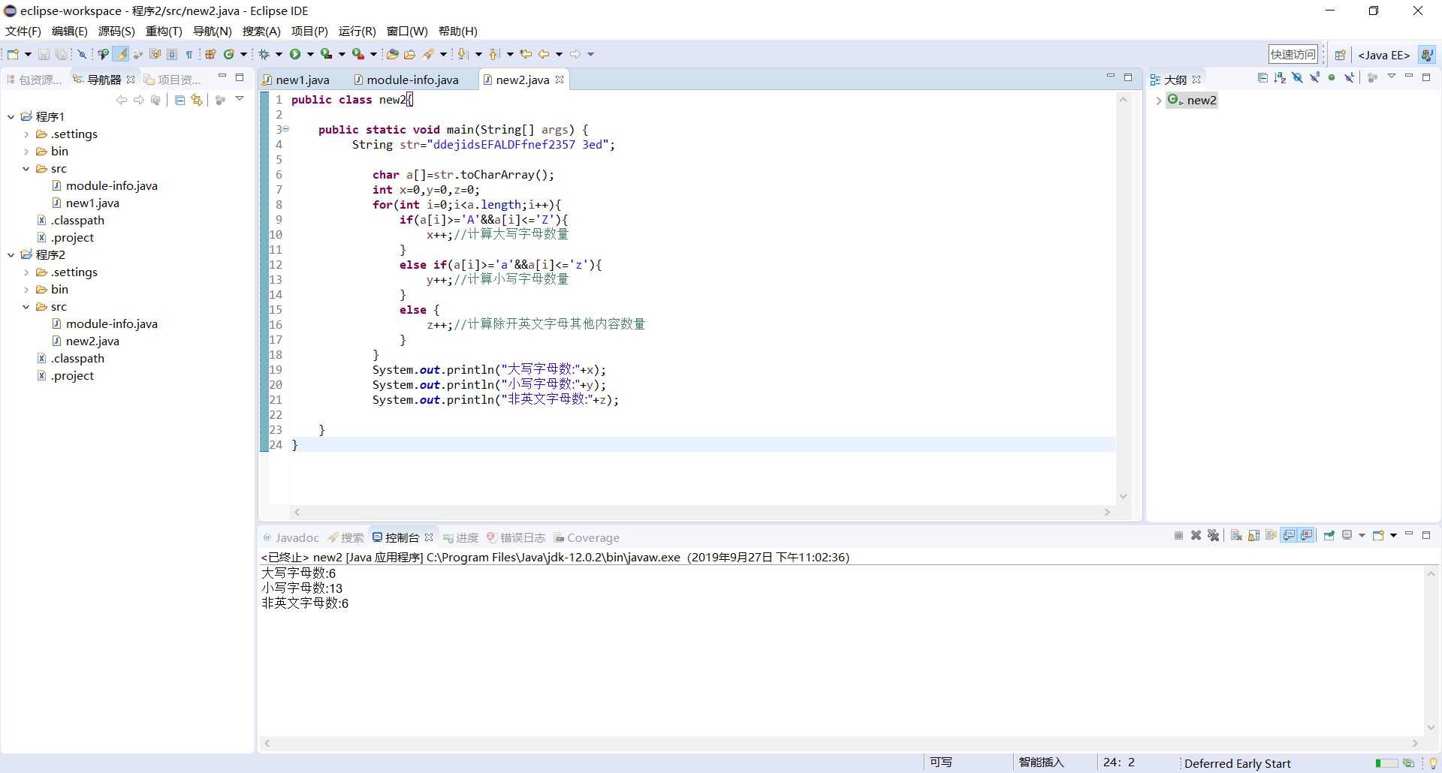The height and width of the screenshot is (773, 1442).
Task: Click the Coverage launch icon
Action: tap(327, 54)
